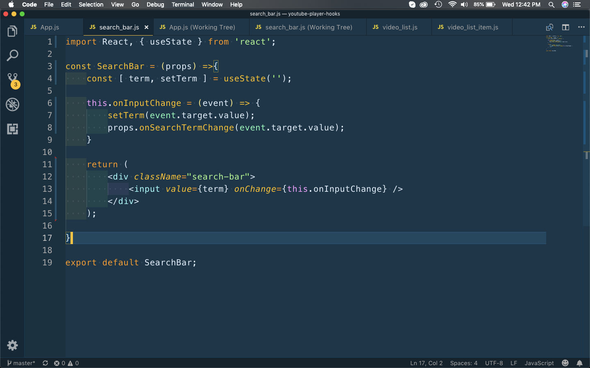Viewport: 590px width, 368px height.
Task: Click the 'return' keyword on line 11
Action: pos(102,164)
